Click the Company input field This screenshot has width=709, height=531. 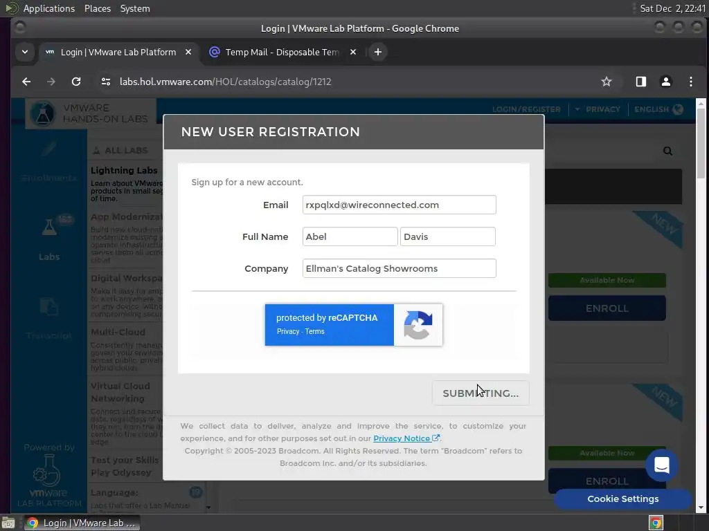click(400, 269)
